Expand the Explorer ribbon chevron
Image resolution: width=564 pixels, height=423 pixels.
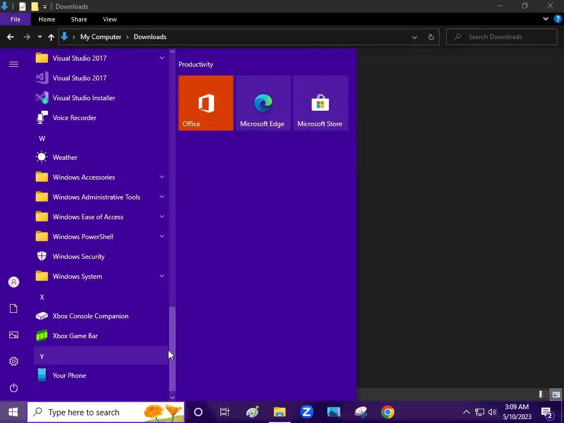pos(546,19)
